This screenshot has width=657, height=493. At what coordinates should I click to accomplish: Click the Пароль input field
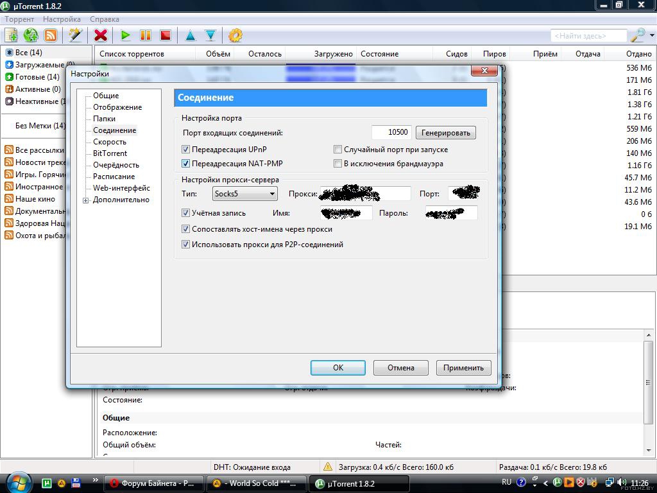point(451,213)
